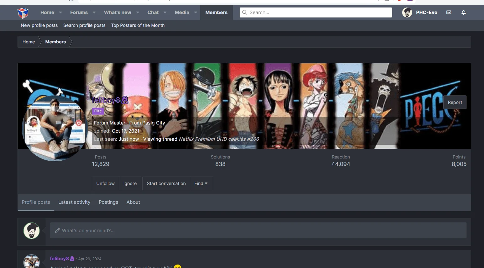Expand the Home menu arrow
The width and height of the screenshot is (484, 268).
point(60,12)
